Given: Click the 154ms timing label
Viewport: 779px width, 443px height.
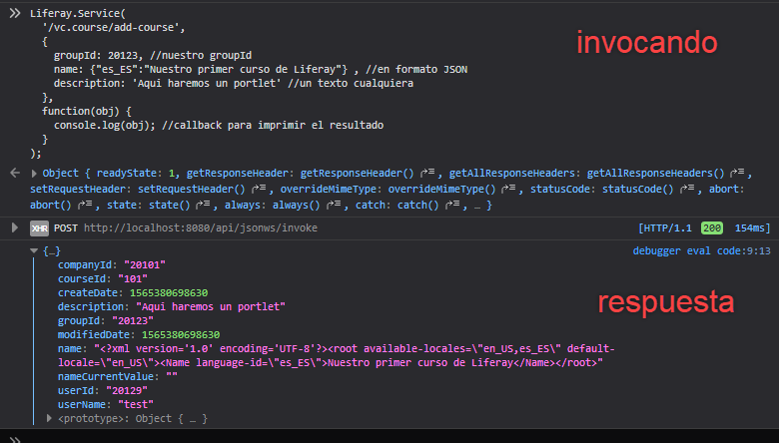Looking at the screenshot, I should [753, 227].
